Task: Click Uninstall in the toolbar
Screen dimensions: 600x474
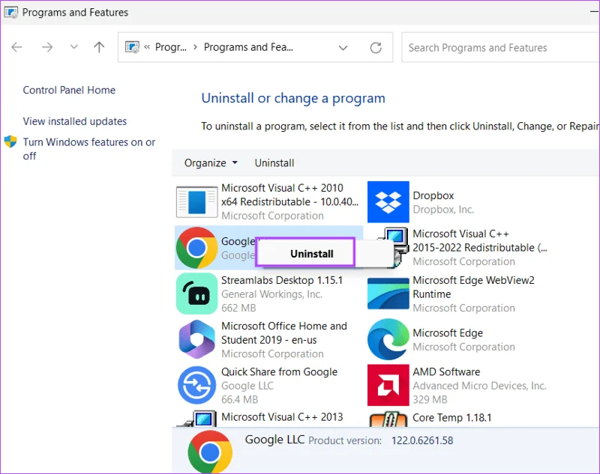Action: point(274,163)
